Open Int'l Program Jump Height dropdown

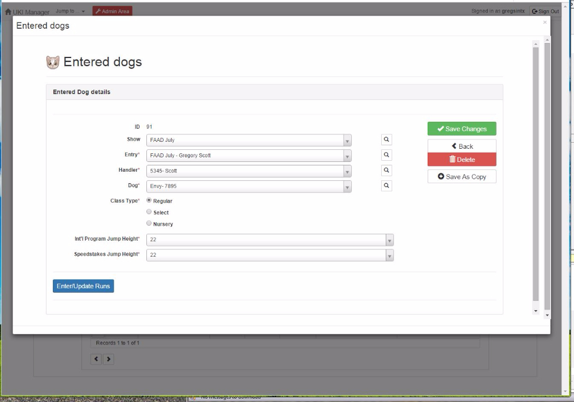[x=270, y=240]
